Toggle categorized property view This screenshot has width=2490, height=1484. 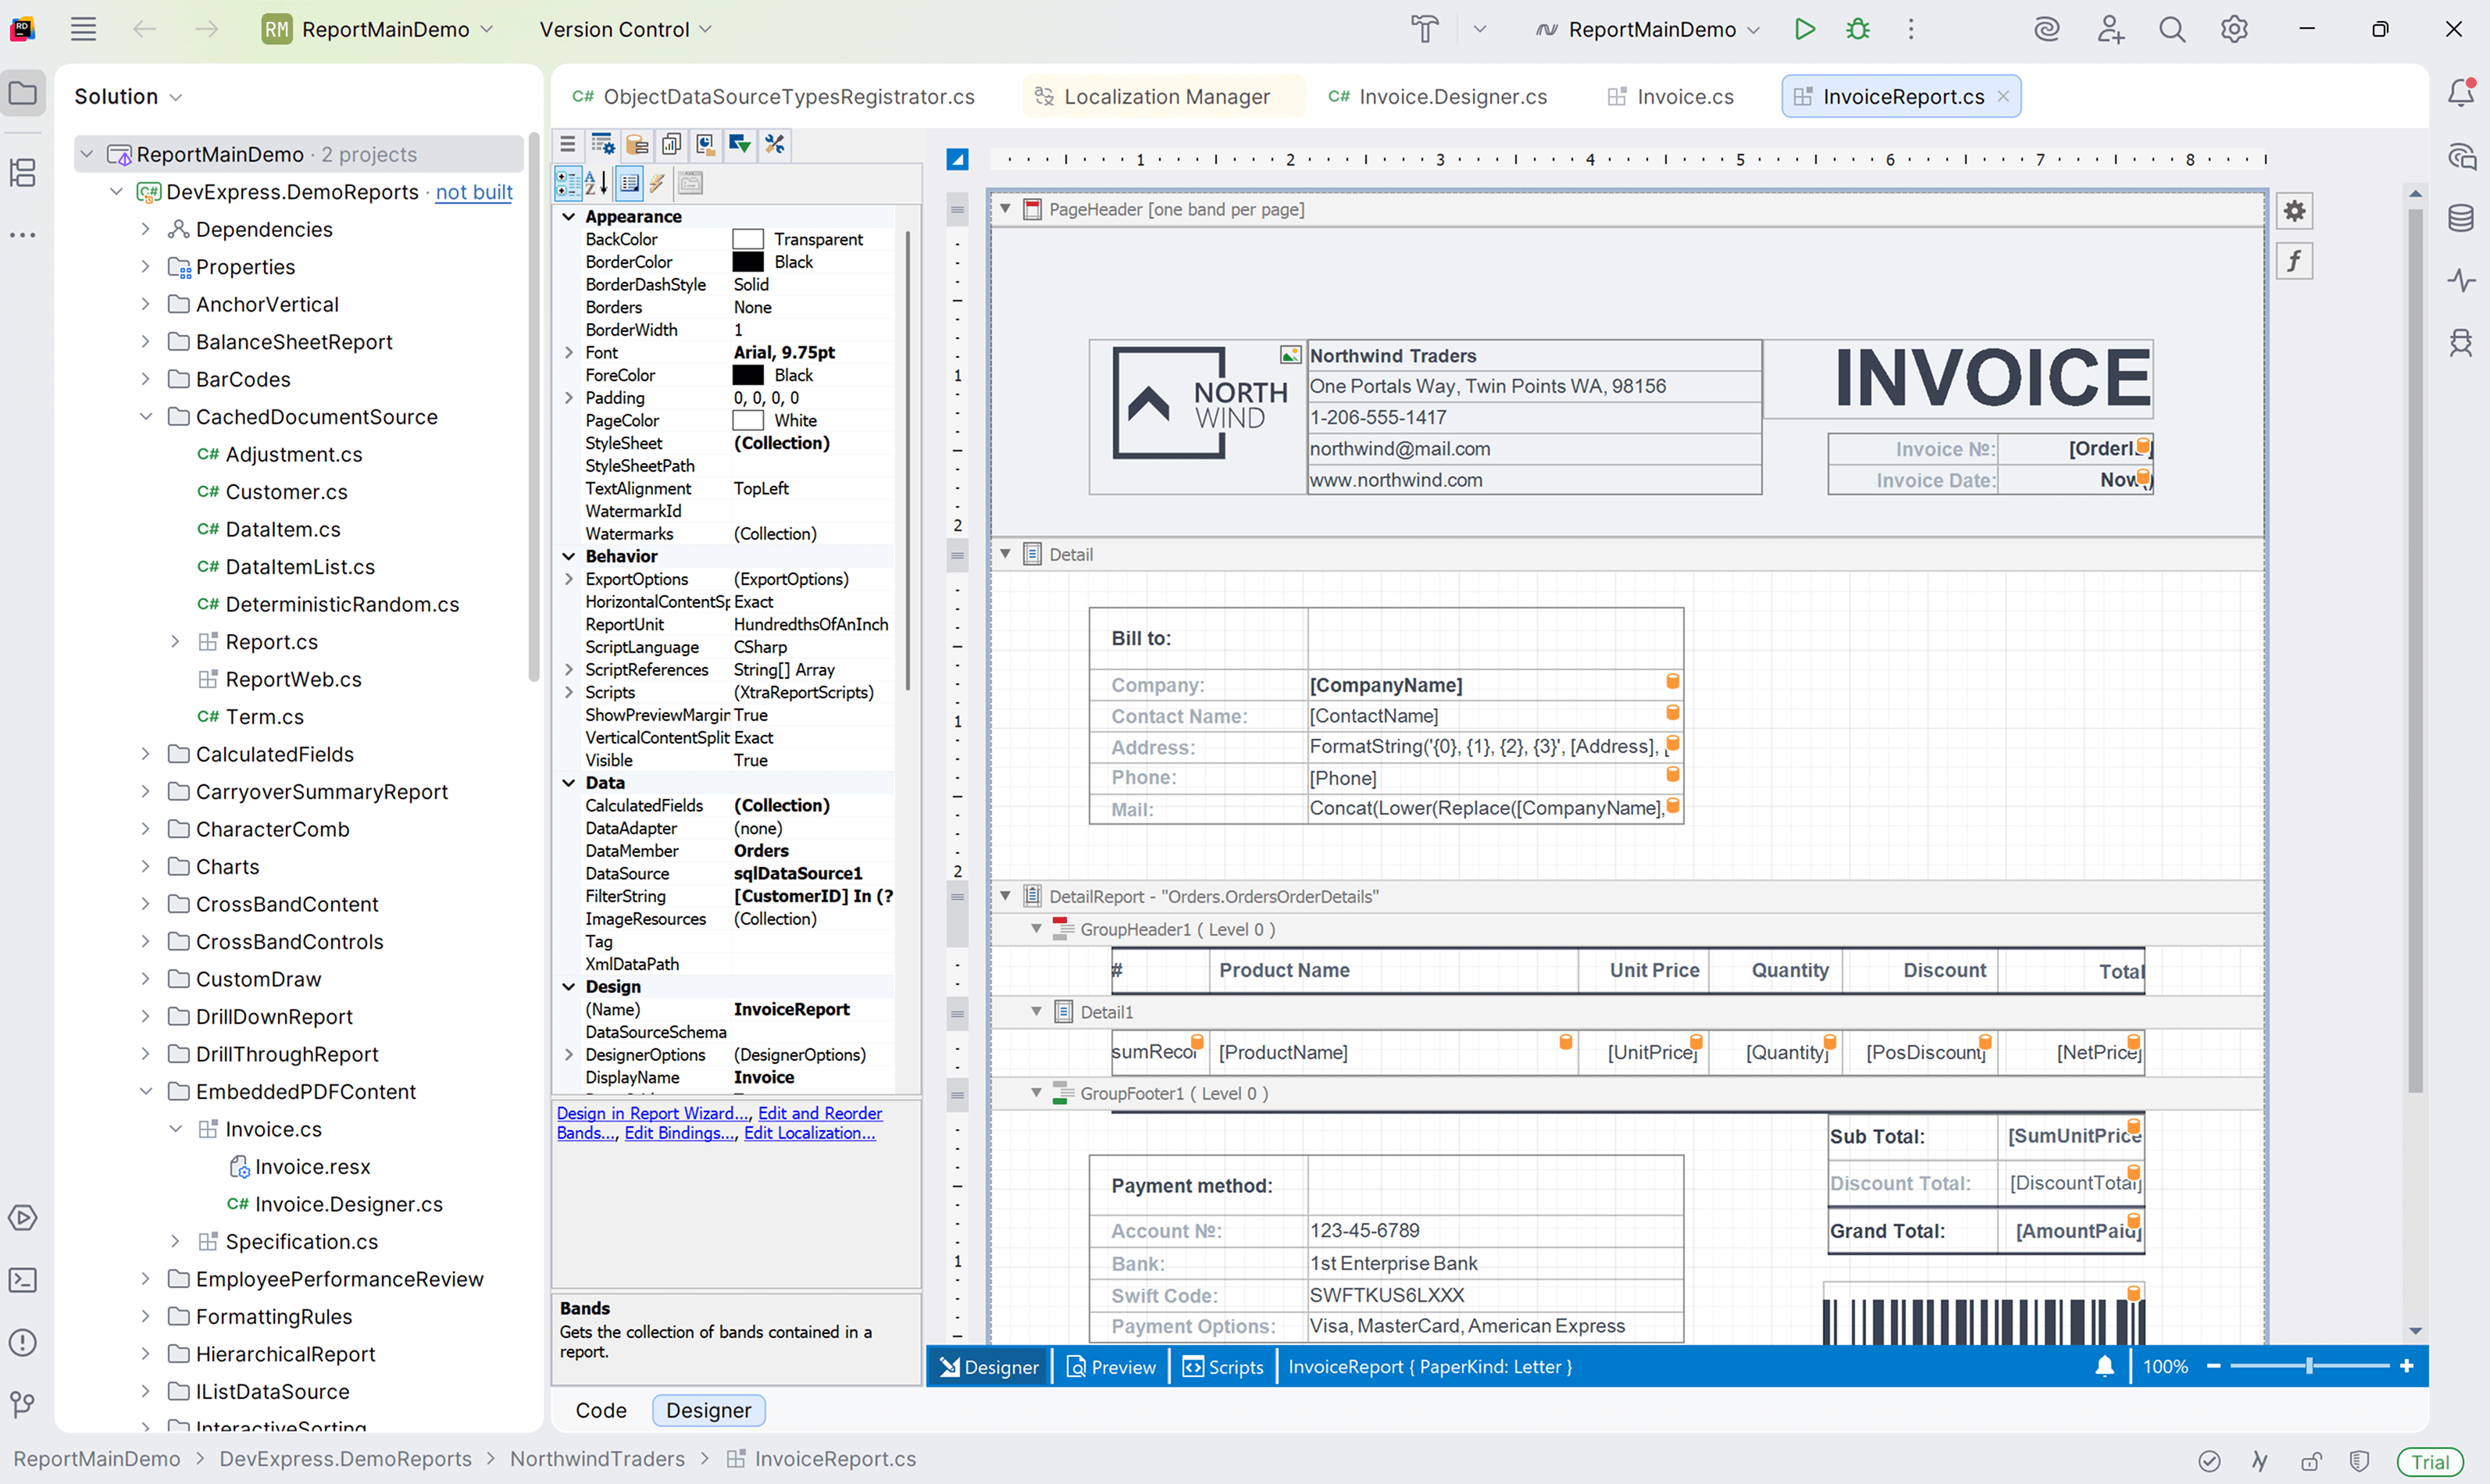[568, 183]
